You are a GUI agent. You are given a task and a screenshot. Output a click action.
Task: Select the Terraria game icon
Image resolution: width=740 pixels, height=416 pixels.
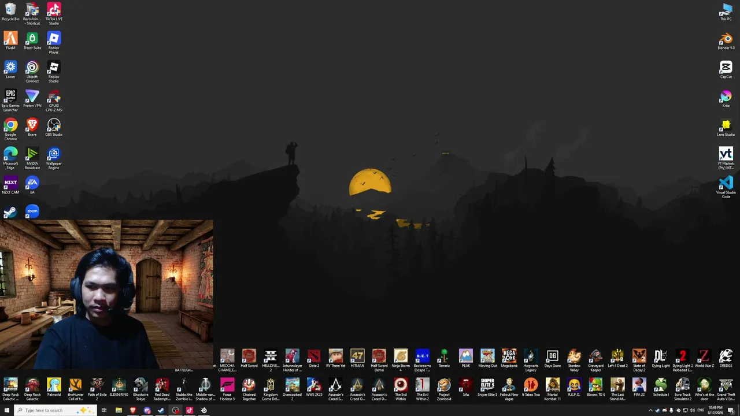[x=444, y=359]
